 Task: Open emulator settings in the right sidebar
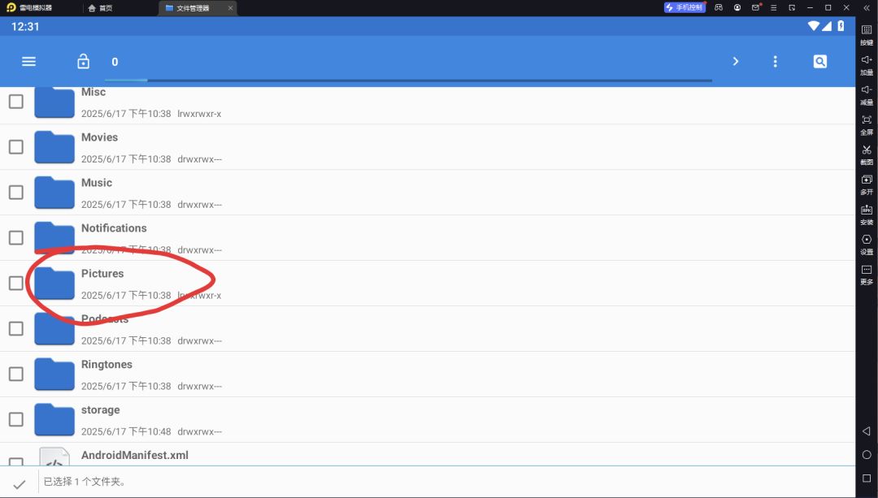coord(867,245)
